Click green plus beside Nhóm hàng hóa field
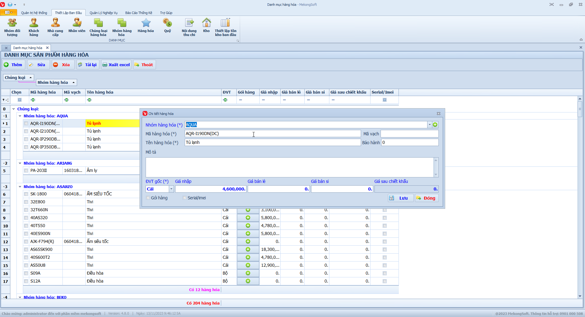The image size is (585, 317). pos(435,125)
